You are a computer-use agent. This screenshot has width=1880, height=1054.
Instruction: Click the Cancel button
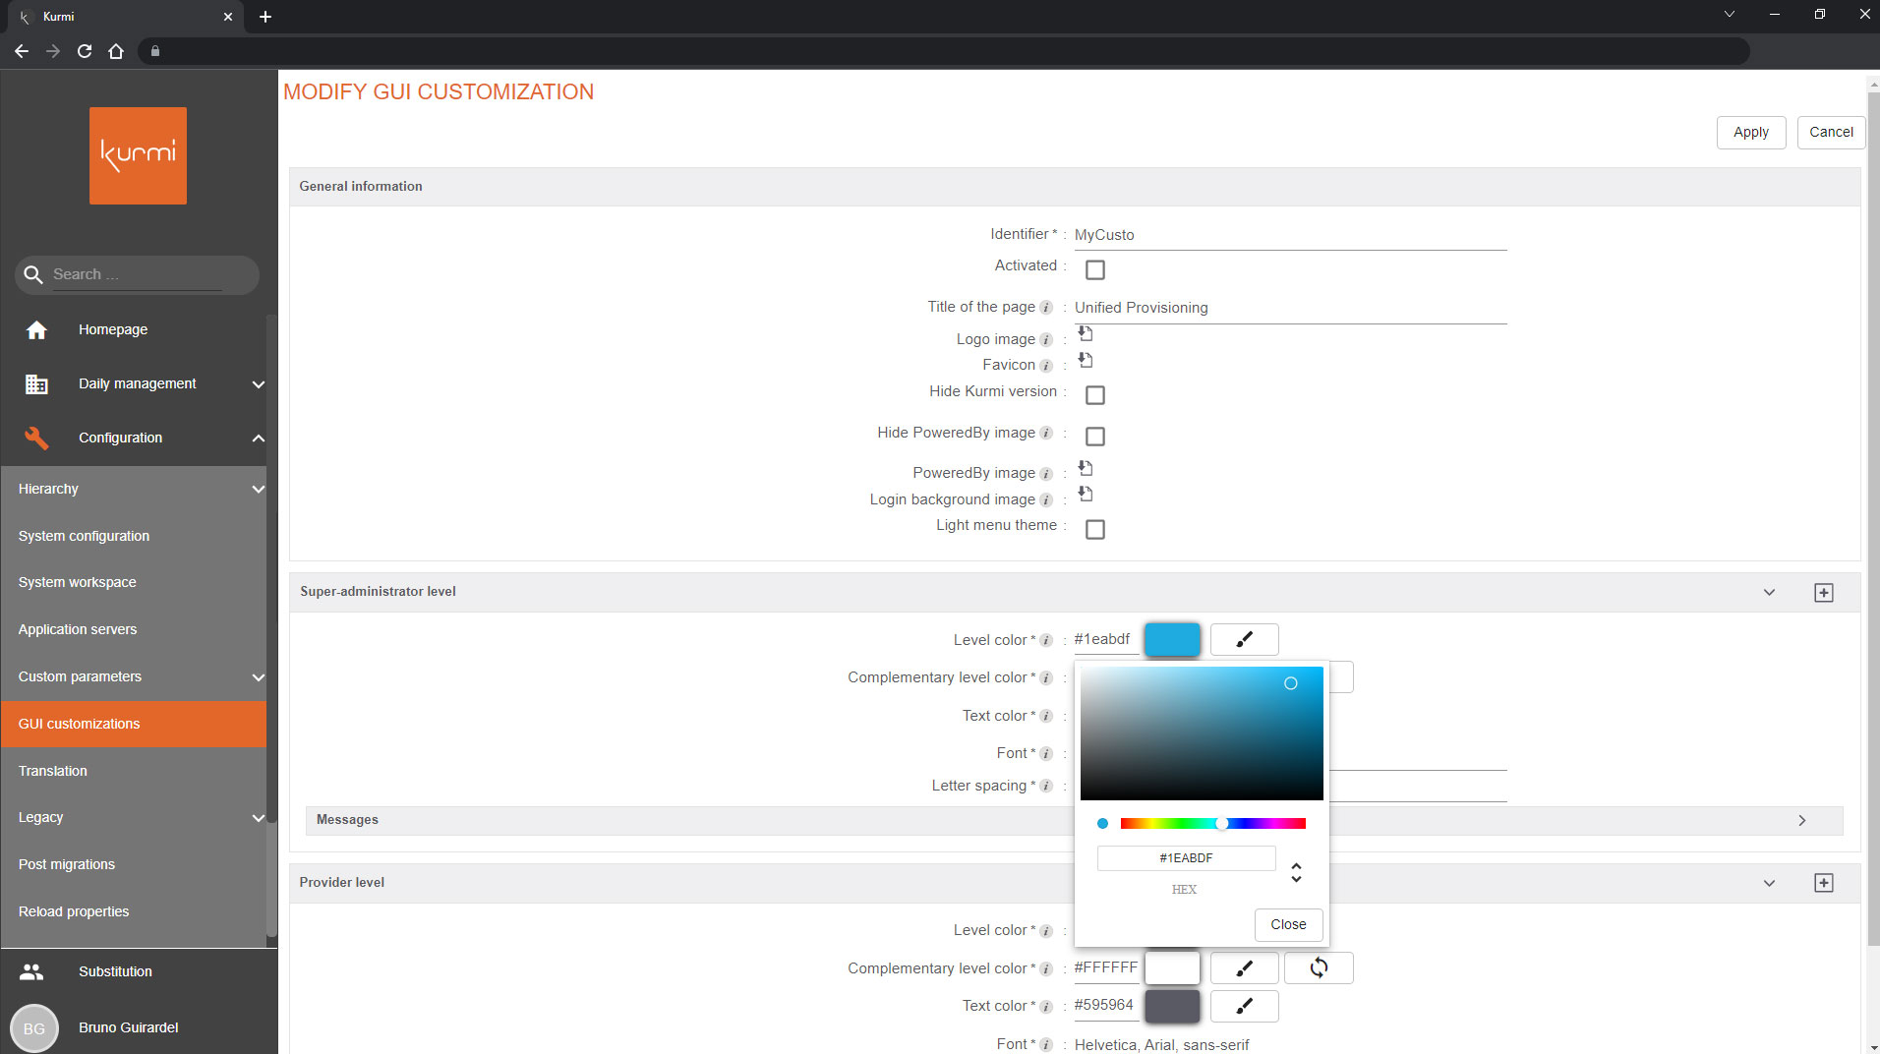point(1831,133)
